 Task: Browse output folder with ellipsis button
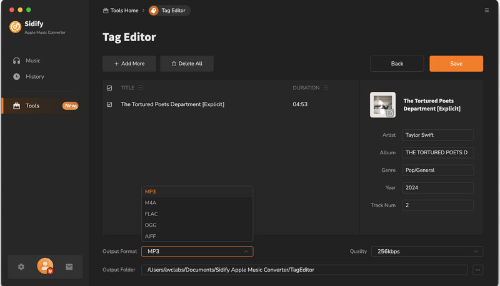pyautogui.click(x=477, y=270)
